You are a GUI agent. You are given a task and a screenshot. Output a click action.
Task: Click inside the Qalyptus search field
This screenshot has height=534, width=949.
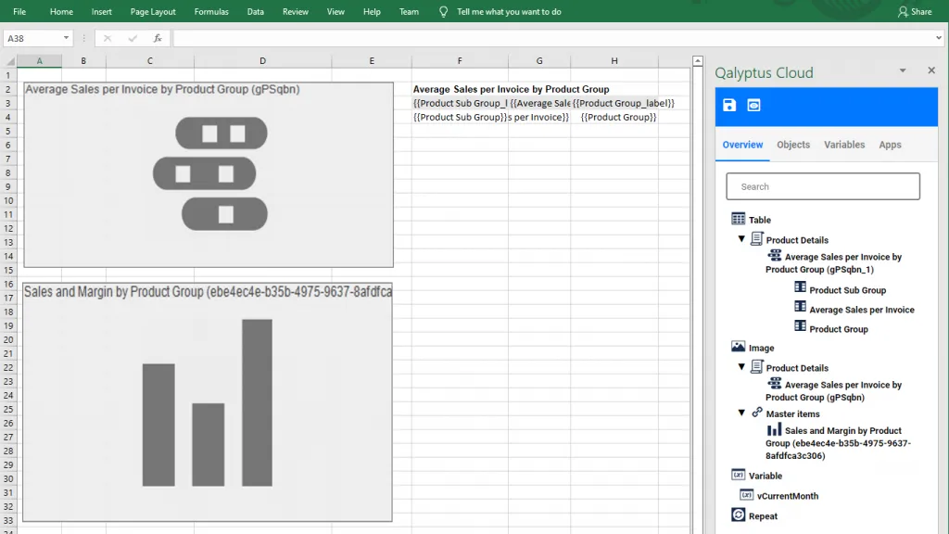tap(822, 186)
